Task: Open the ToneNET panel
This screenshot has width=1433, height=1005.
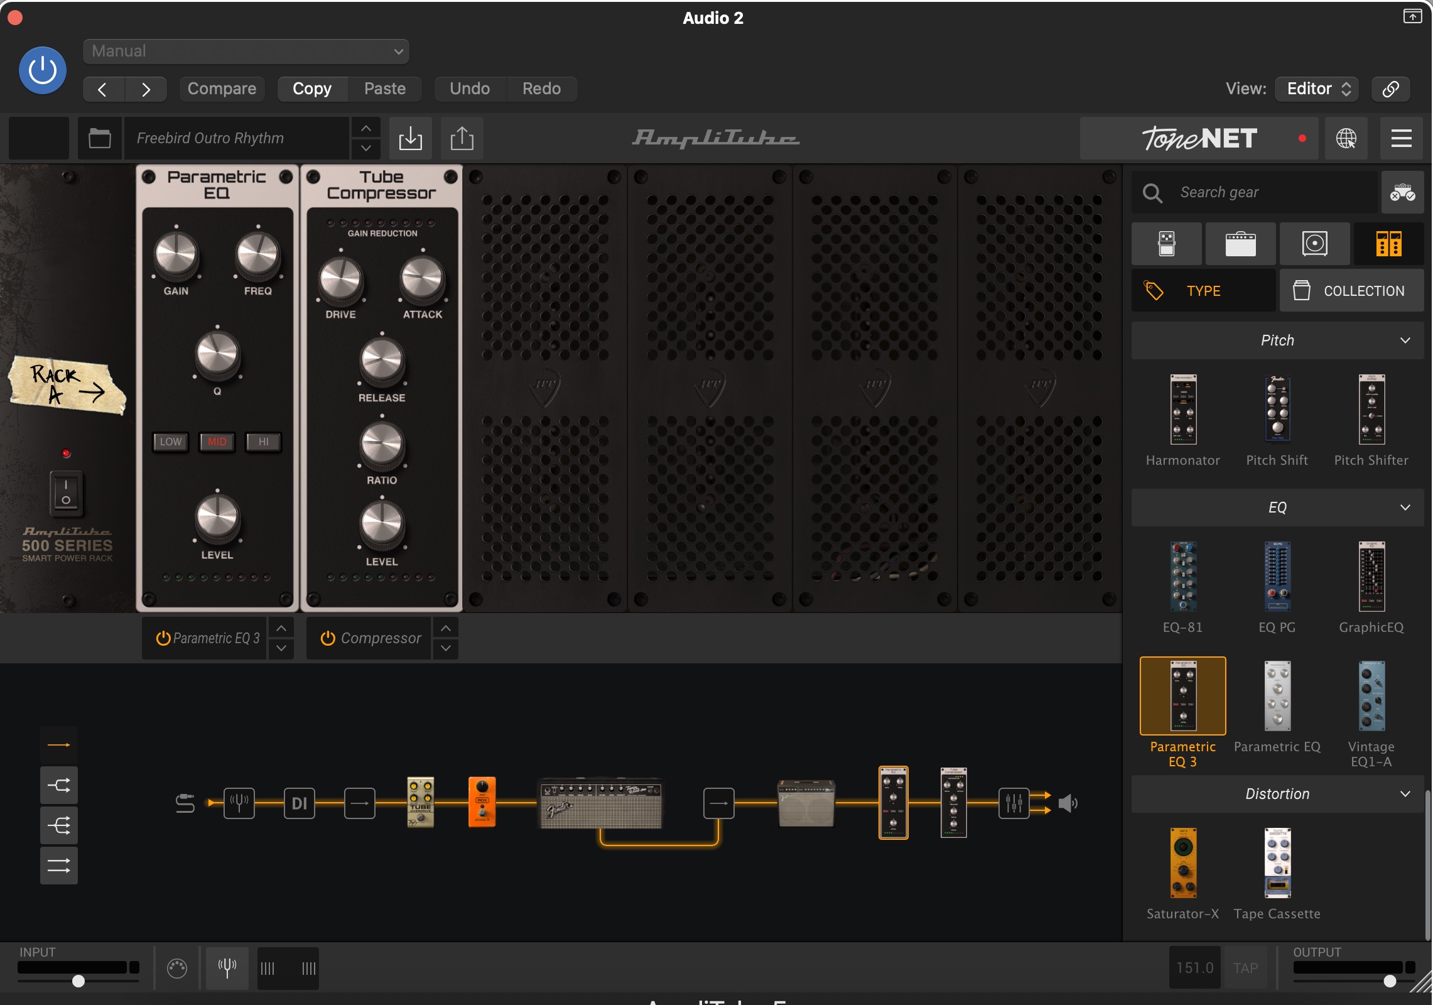Action: click(x=1199, y=138)
